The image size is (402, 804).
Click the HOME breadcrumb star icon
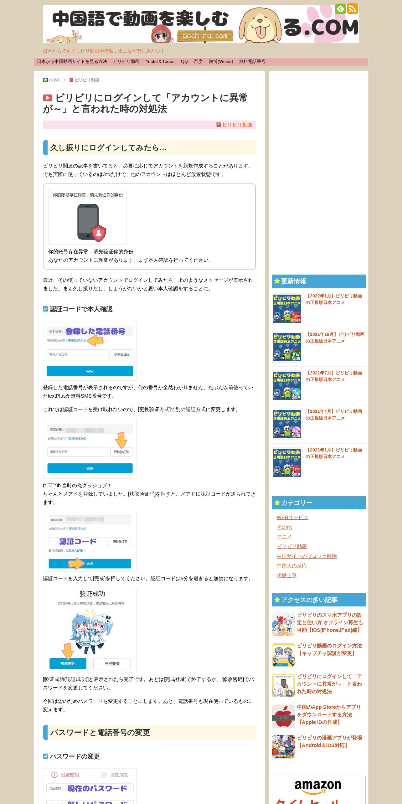click(45, 80)
